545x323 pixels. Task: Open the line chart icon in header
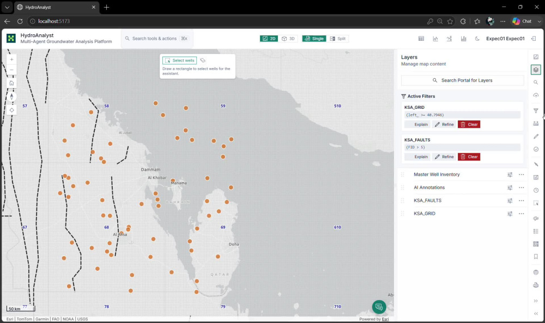pos(435,39)
